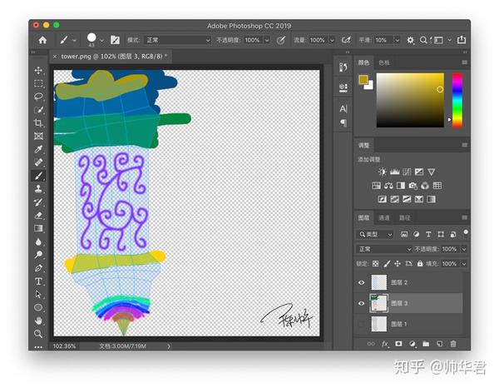Select the Hand tool
The width and height of the screenshot is (499, 388).
coord(38,321)
